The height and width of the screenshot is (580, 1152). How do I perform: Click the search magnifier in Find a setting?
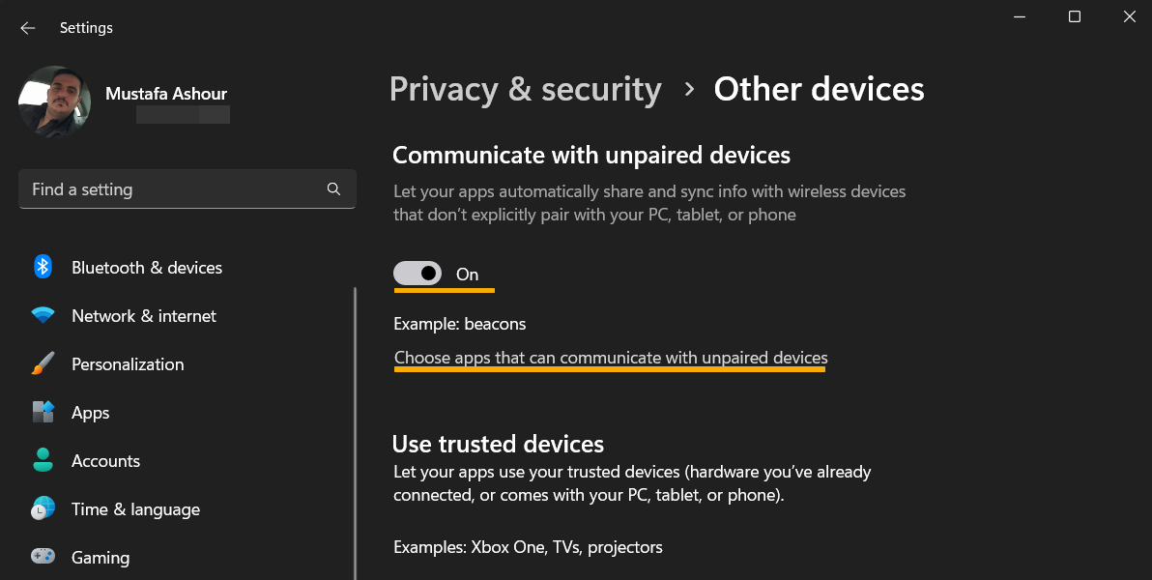pos(333,188)
